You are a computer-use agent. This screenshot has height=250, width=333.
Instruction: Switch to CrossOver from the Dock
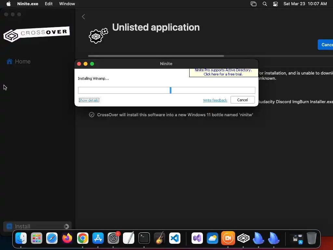pos(243,238)
